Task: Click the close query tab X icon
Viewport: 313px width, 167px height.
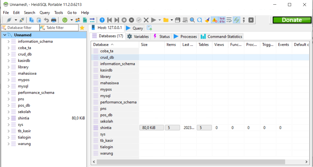Action: (x=251, y=20)
